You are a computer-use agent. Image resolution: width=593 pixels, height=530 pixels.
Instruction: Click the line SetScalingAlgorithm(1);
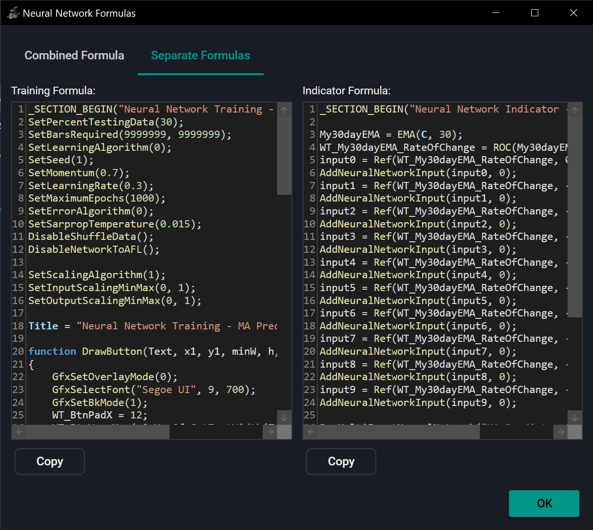click(x=97, y=275)
